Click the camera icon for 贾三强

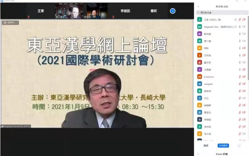[x=244, y=41]
